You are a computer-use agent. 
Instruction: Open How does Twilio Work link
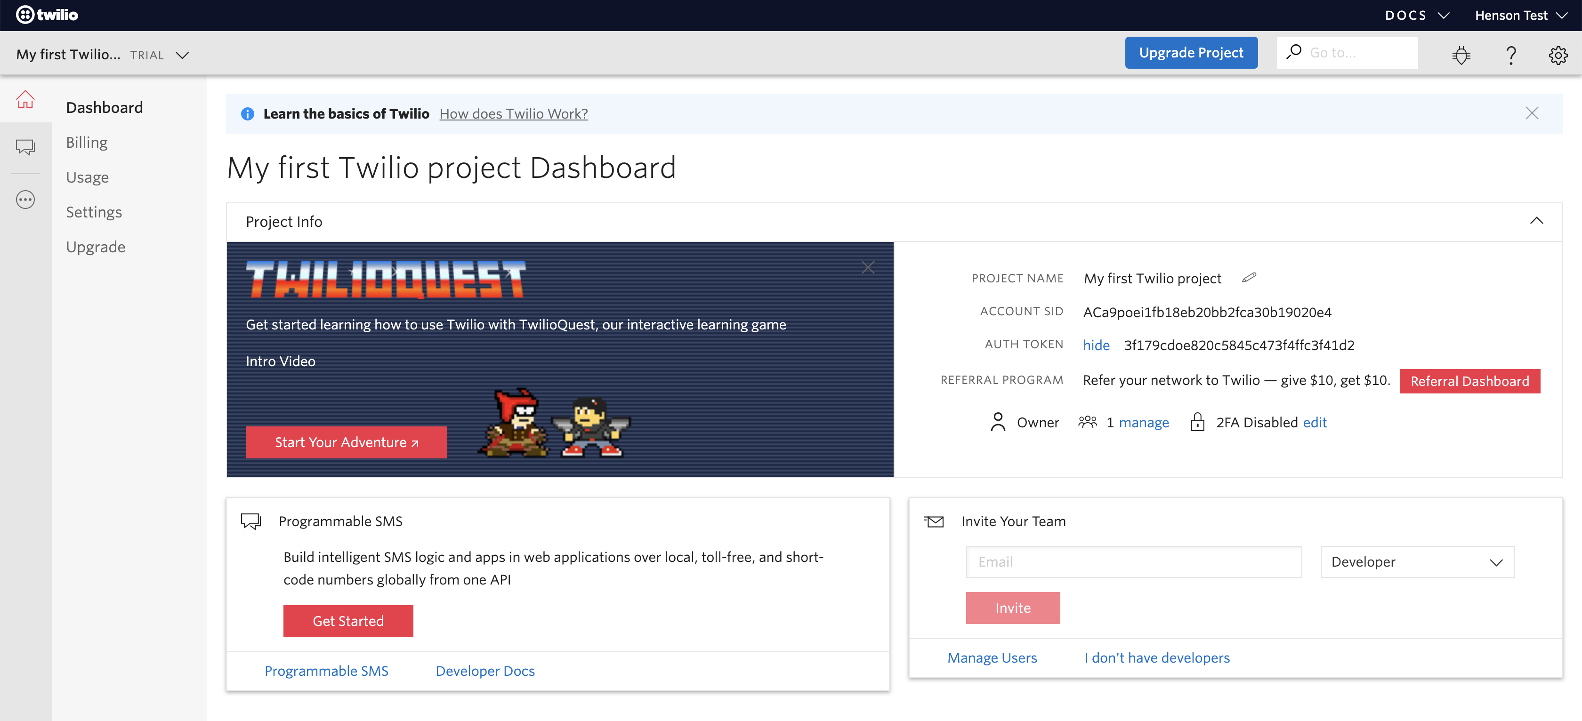[x=513, y=113]
